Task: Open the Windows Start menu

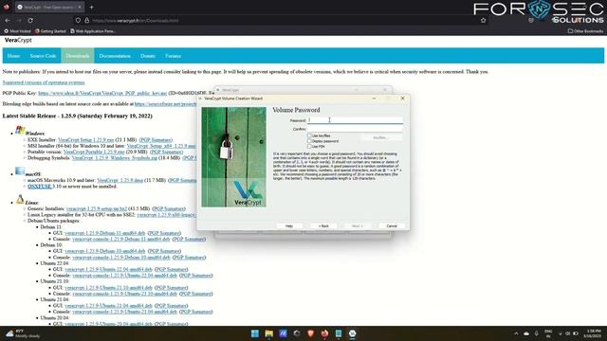Action: coord(255,333)
